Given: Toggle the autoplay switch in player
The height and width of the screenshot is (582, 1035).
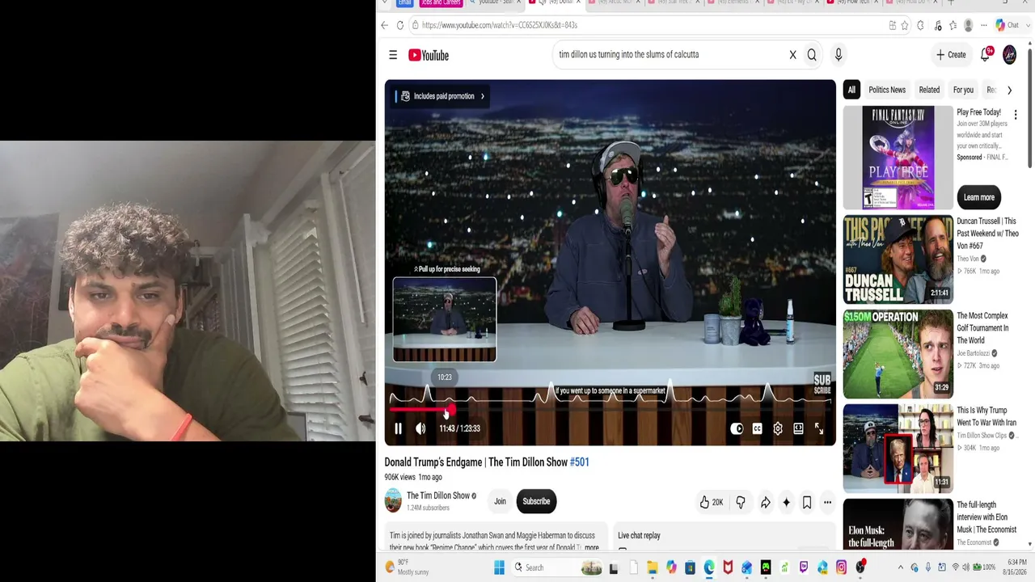Looking at the screenshot, I should (x=737, y=429).
